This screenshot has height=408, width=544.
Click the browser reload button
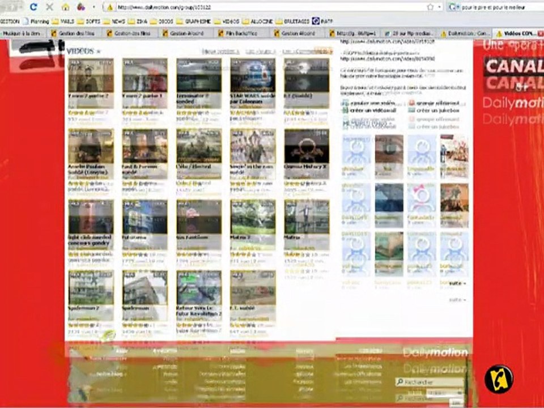pyautogui.click(x=33, y=7)
